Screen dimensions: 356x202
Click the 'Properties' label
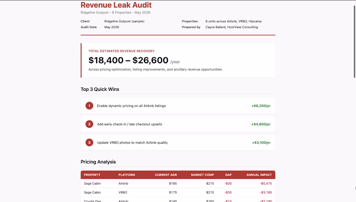click(190, 21)
